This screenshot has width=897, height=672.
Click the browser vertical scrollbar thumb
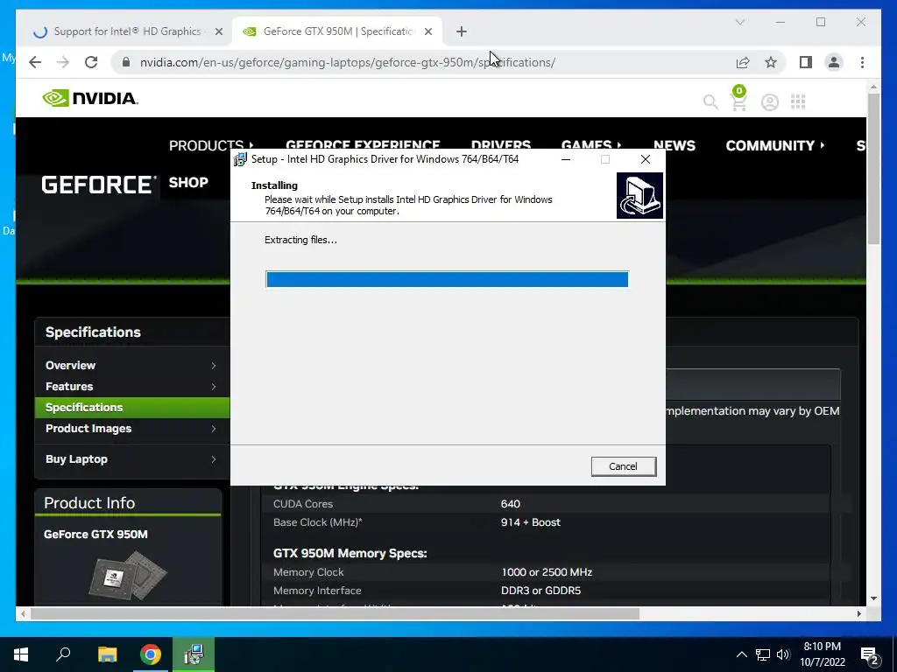pos(873,169)
